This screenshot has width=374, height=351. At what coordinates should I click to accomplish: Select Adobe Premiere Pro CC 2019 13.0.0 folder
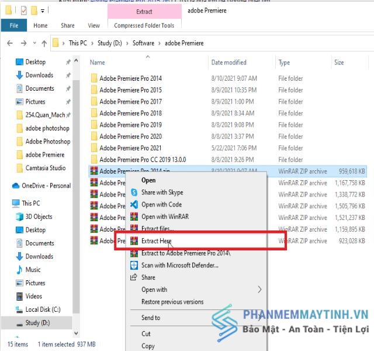[143, 160]
